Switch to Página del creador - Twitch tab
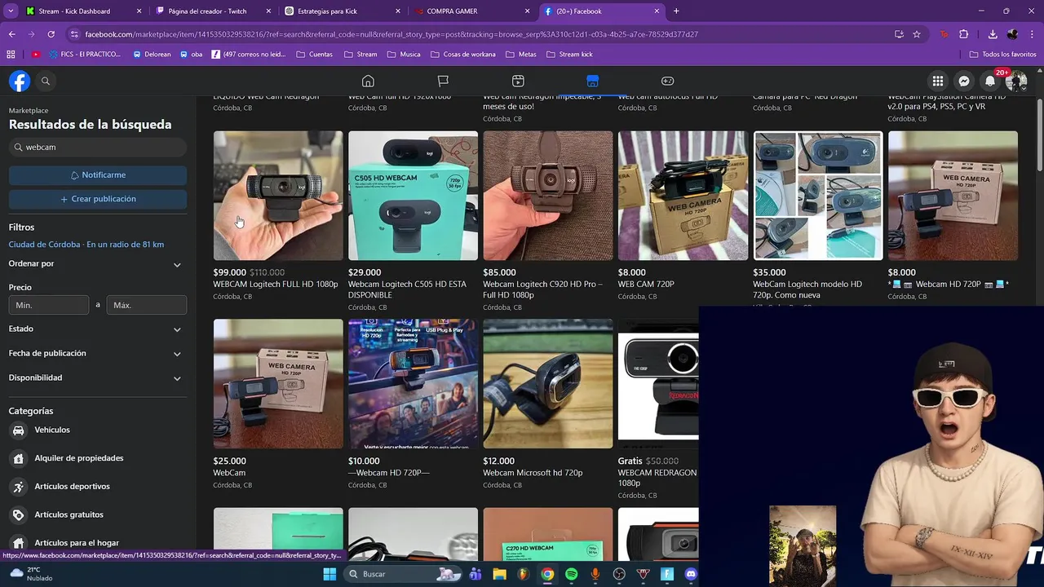This screenshot has width=1044, height=587. pos(214,11)
